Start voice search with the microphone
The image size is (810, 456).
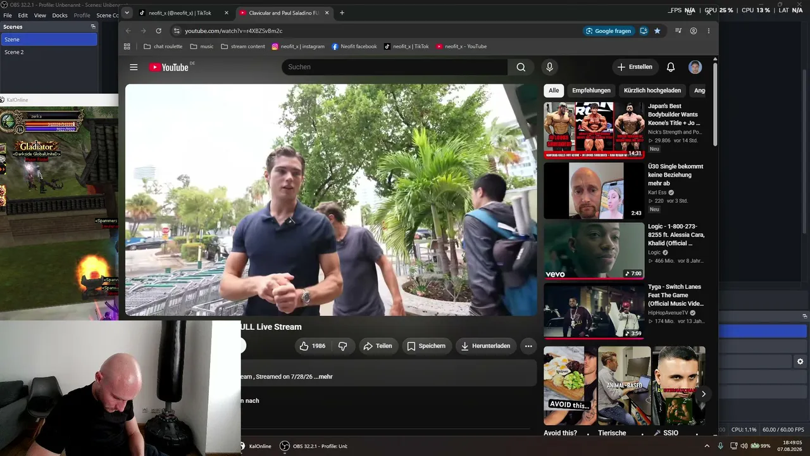pos(549,67)
